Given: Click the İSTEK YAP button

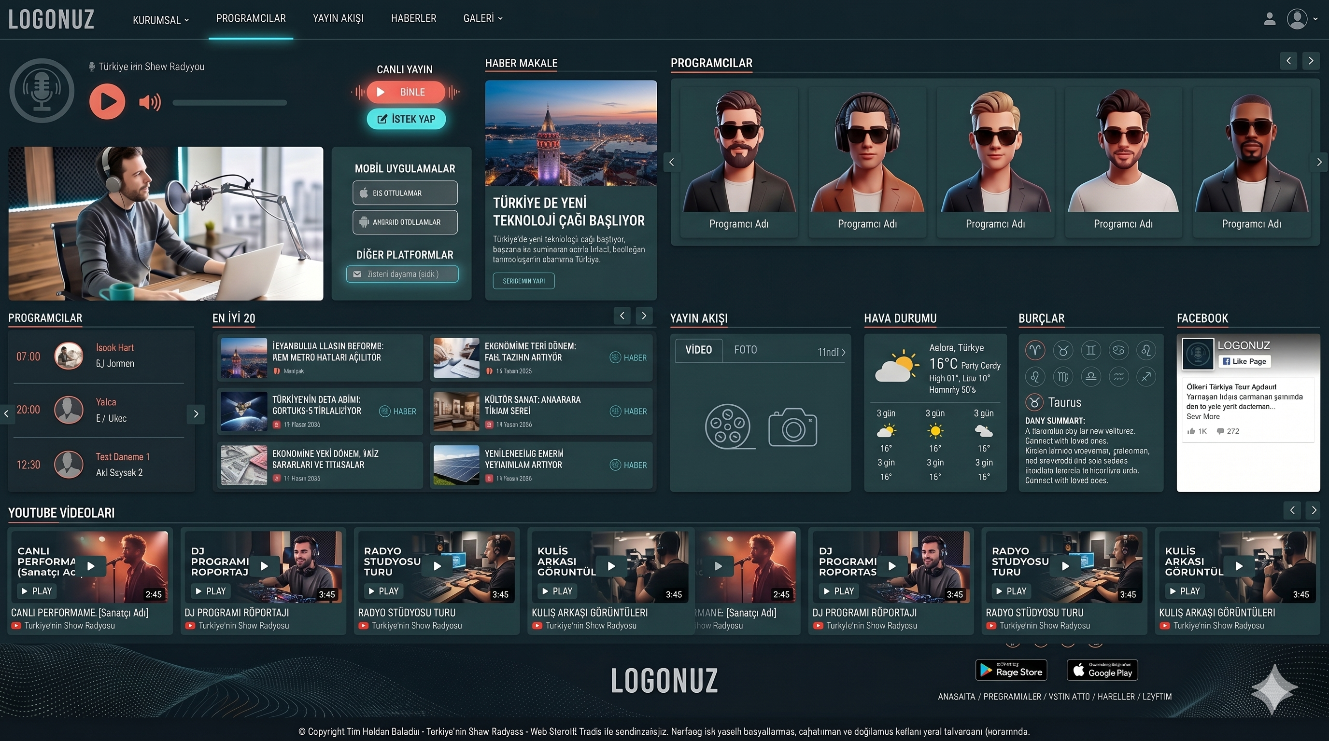Looking at the screenshot, I should click(x=406, y=119).
